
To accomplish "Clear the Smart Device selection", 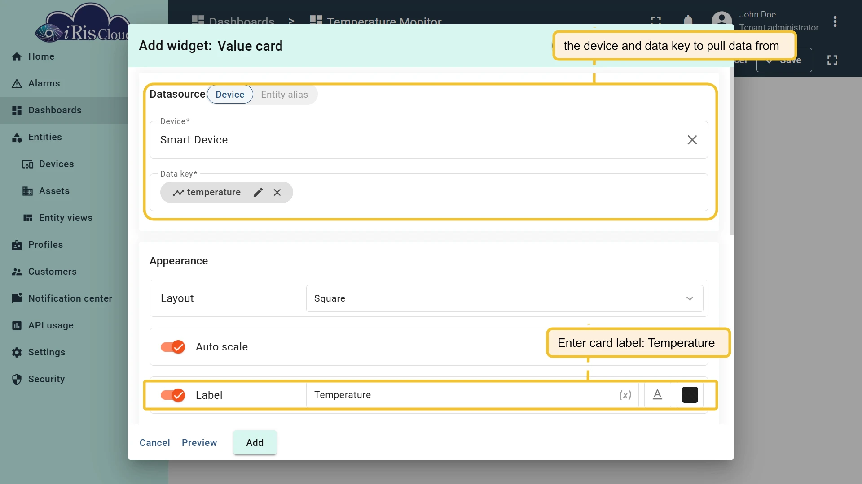I will click(x=692, y=140).
